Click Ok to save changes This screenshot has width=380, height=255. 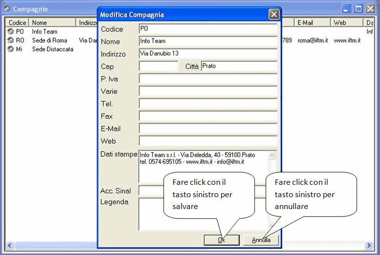point(221,240)
